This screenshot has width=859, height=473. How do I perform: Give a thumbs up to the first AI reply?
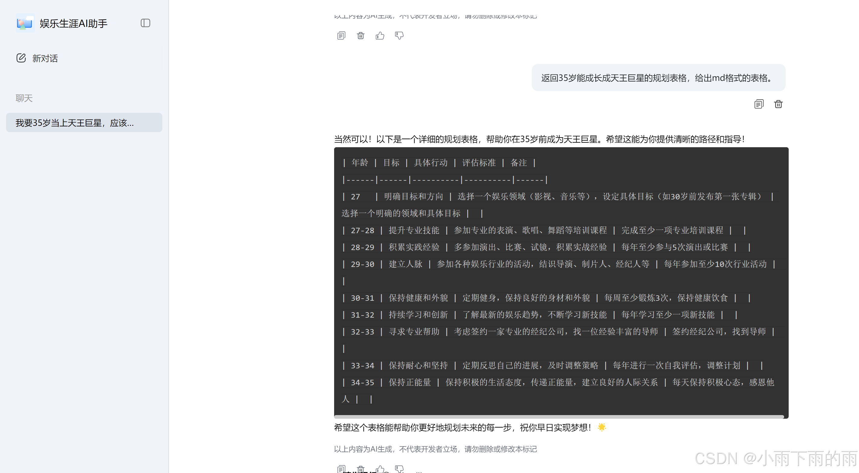click(x=380, y=35)
